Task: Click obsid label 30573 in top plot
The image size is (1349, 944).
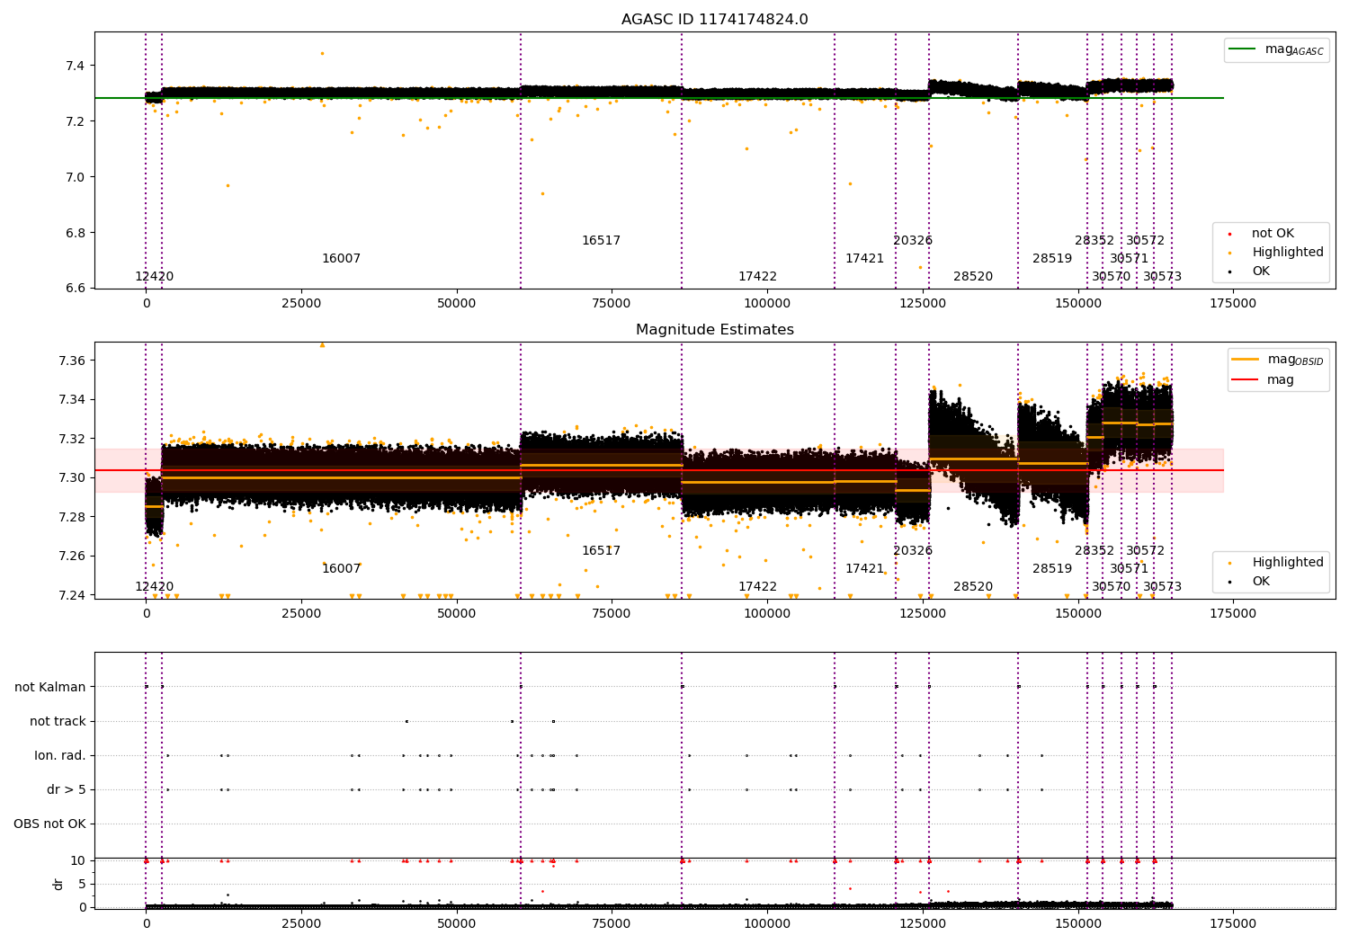Action: click(1162, 277)
